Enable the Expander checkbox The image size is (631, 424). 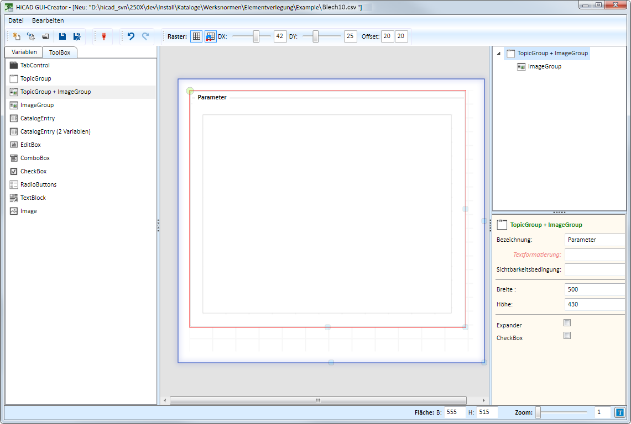pyautogui.click(x=567, y=323)
